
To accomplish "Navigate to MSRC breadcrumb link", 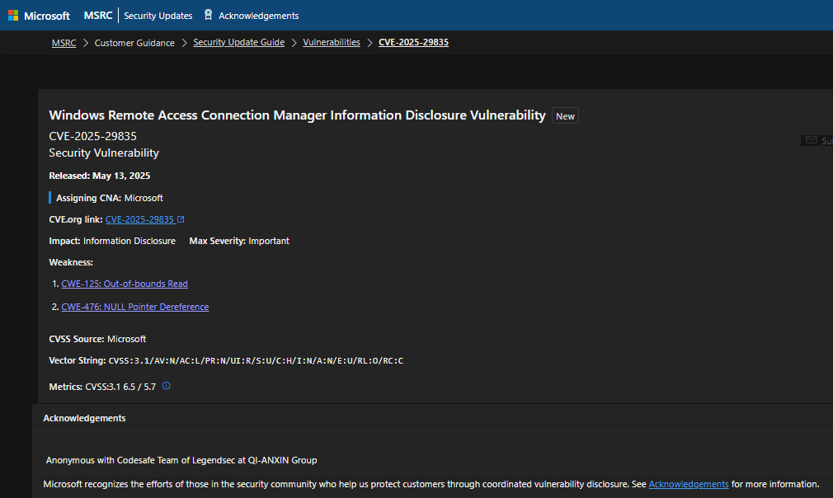I will (x=64, y=43).
